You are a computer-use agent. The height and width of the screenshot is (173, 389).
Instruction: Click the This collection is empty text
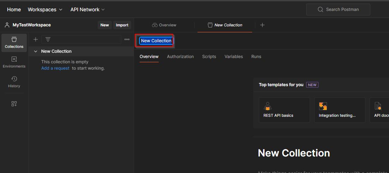point(65,62)
